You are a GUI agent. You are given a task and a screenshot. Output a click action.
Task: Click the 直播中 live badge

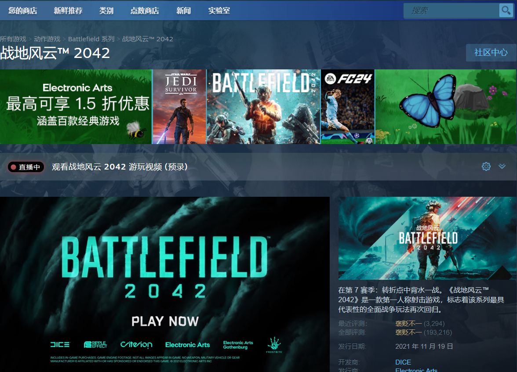point(25,167)
